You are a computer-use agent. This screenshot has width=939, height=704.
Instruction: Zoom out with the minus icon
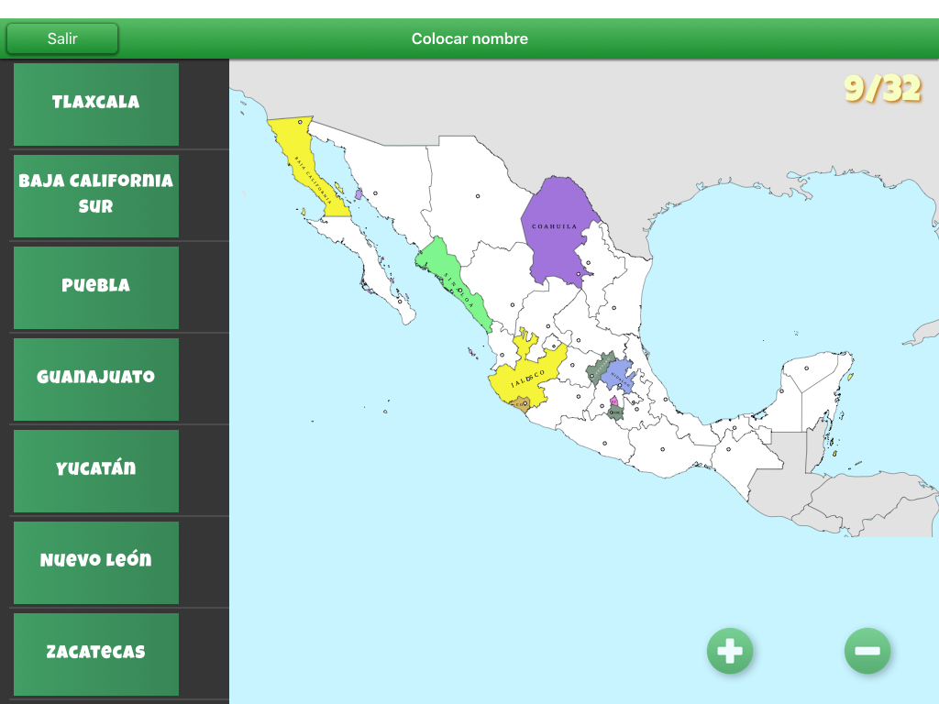pos(867,651)
